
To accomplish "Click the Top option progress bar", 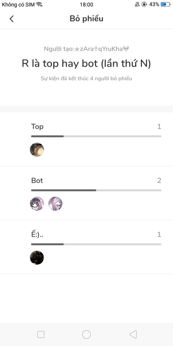I will (x=96, y=136).
